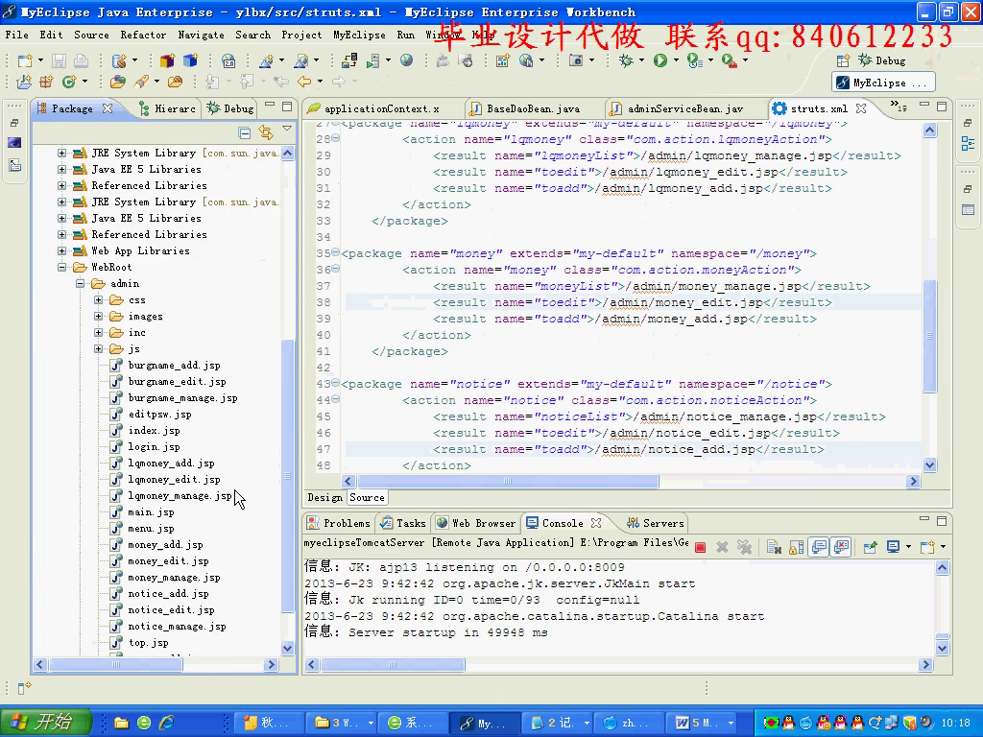Screen dimensions: 983x737
Task: Click the editor horizontal scrollbar thumb
Action: [x=508, y=481]
